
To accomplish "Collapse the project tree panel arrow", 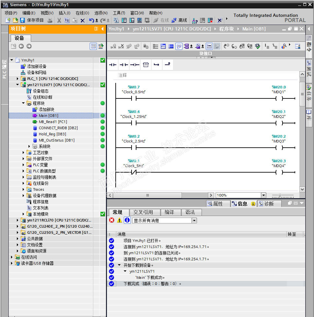I will click(102, 29).
